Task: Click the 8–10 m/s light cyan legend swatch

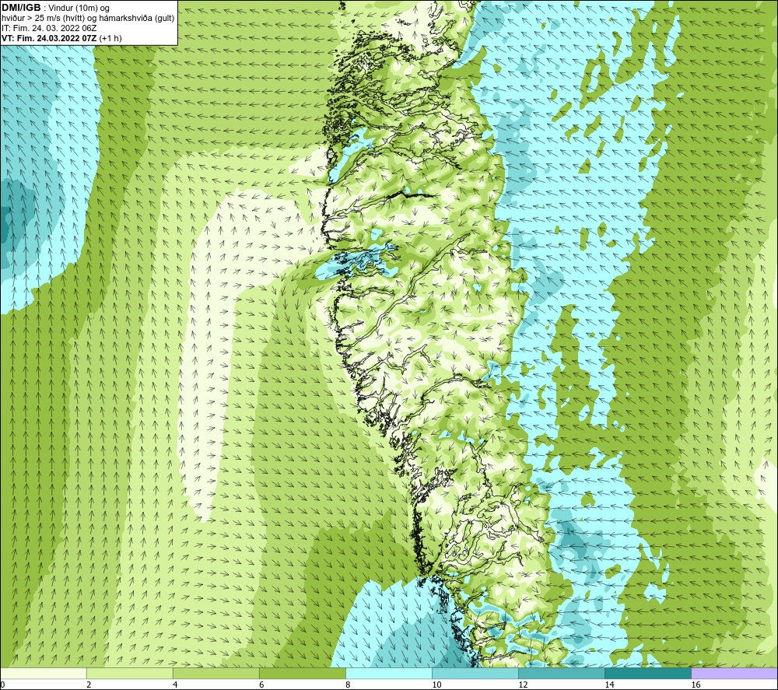Action: point(389,673)
